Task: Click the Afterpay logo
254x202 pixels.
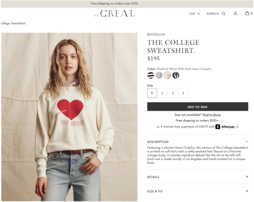Action: pyautogui.click(x=225, y=127)
